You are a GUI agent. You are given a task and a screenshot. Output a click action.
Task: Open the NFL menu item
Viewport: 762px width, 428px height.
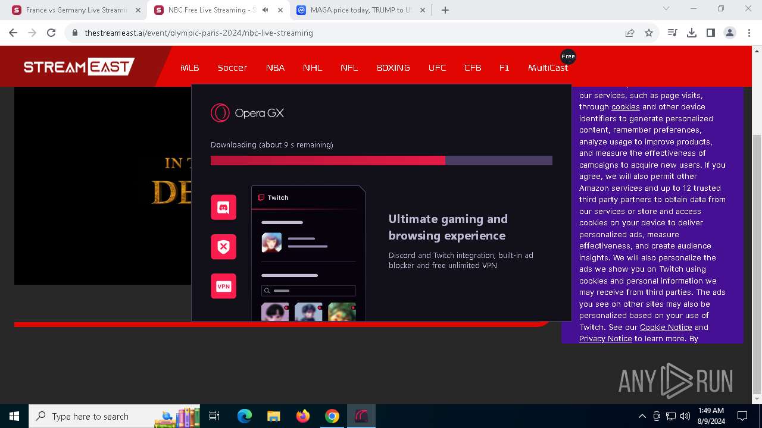coord(349,68)
